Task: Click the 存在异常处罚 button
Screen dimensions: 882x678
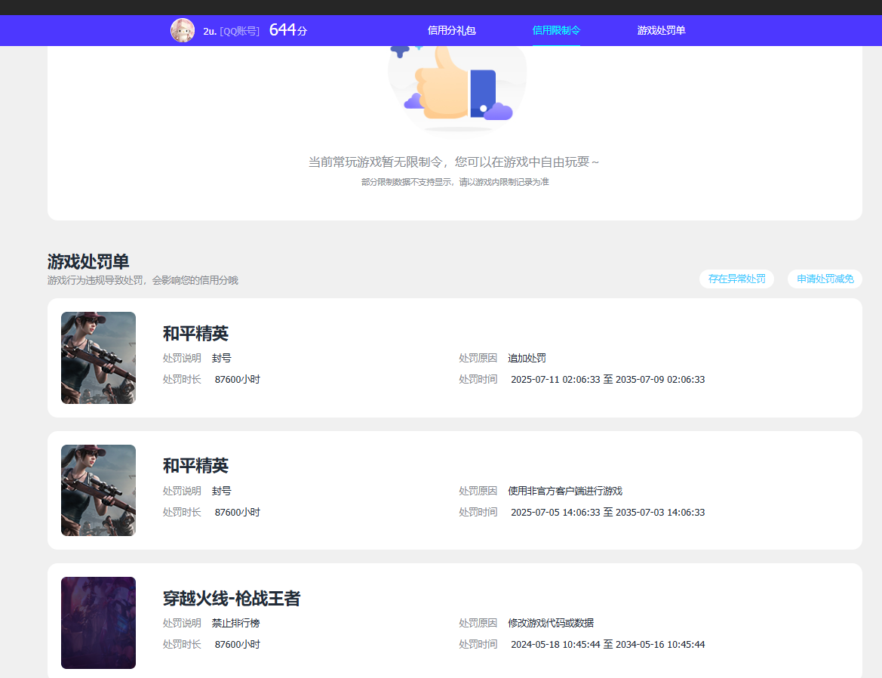Action: tap(736, 279)
